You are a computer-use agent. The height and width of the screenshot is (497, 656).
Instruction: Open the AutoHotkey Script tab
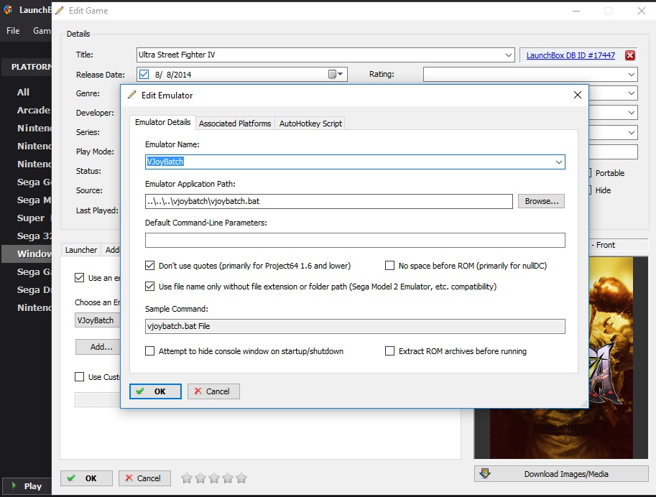(310, 124)
